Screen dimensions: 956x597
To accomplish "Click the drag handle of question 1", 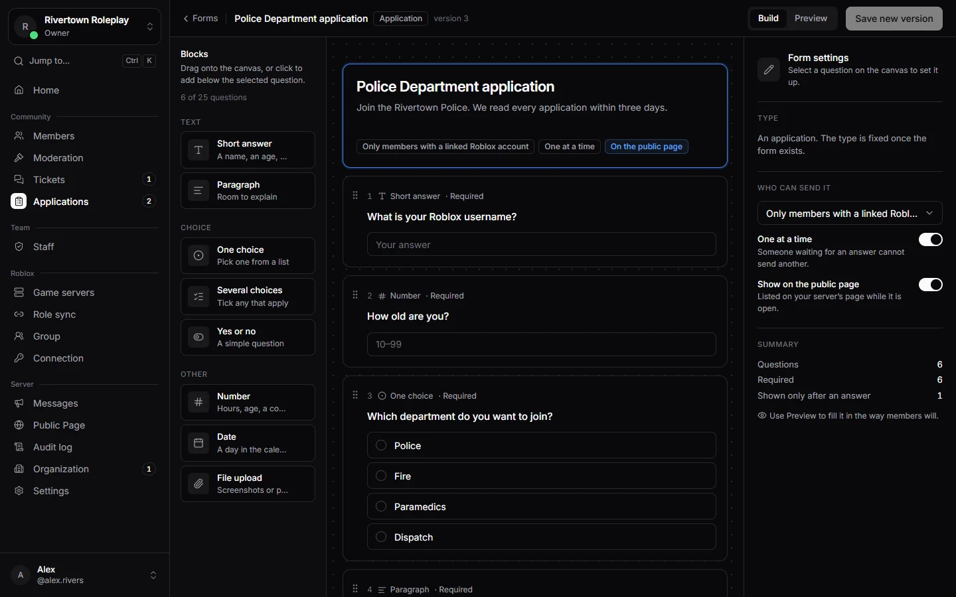I will (x=355, y=196).
